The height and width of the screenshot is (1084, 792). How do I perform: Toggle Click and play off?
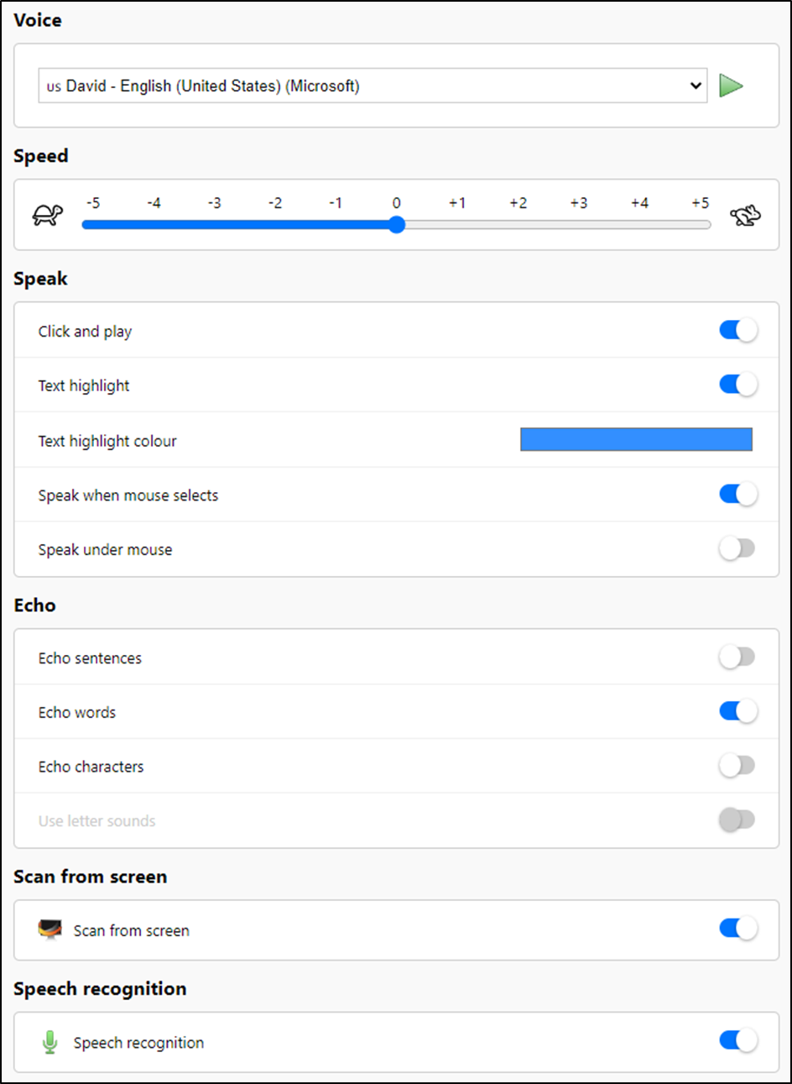(737, 331)
